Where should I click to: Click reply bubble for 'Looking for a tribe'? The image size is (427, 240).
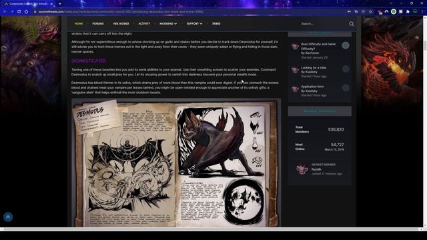[346, 69]
